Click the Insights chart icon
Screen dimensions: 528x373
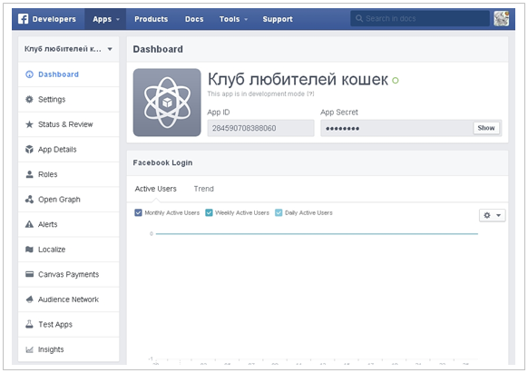(x=30, y=349)
